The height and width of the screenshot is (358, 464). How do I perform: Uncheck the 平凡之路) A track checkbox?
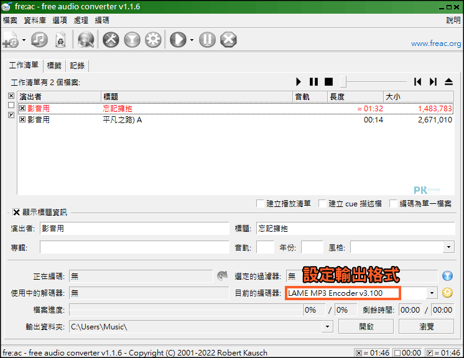coord(22,120)
